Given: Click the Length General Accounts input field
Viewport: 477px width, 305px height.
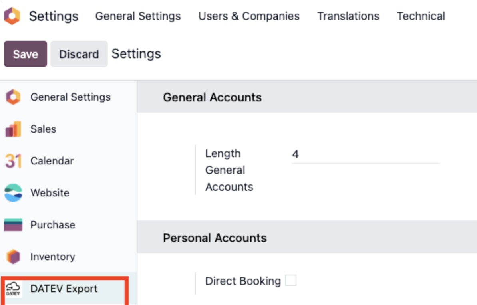Looking at the screenshot, I should 366,154.
